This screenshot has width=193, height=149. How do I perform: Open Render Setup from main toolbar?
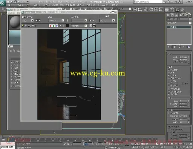point(172,9)
